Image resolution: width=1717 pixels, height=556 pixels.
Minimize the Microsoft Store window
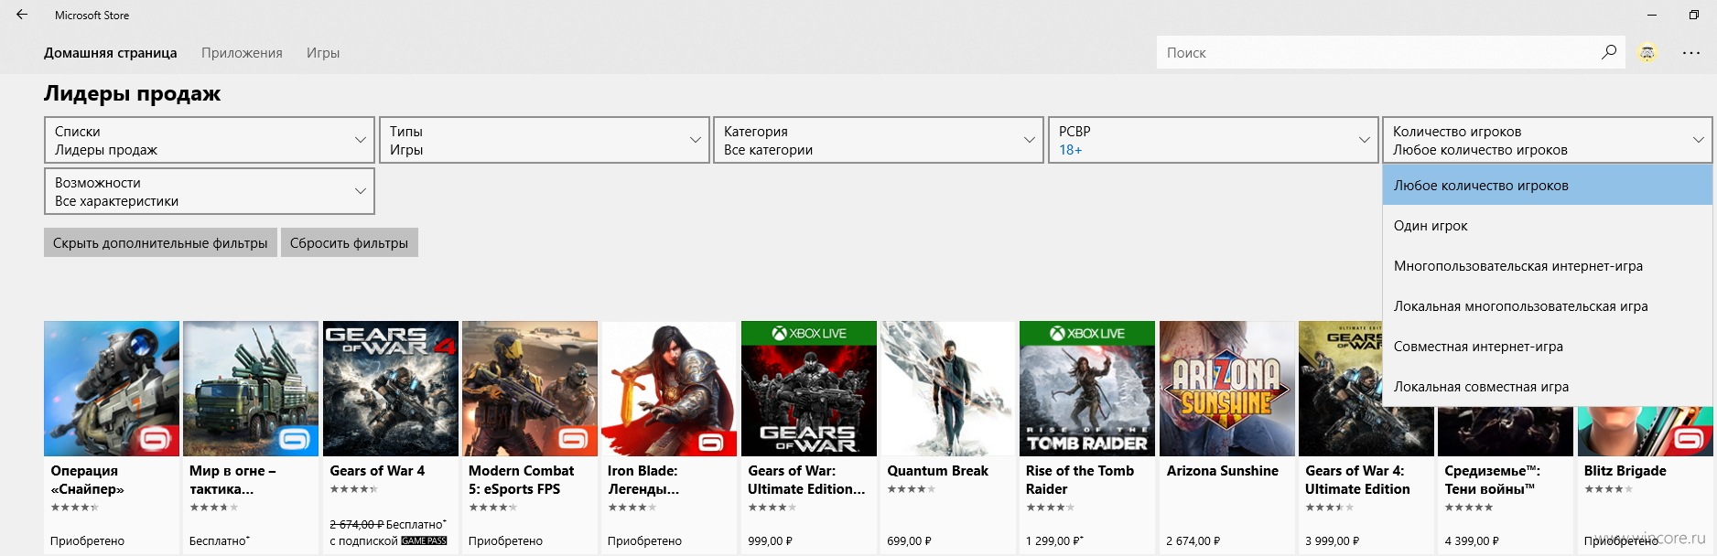pos(1652,15)
